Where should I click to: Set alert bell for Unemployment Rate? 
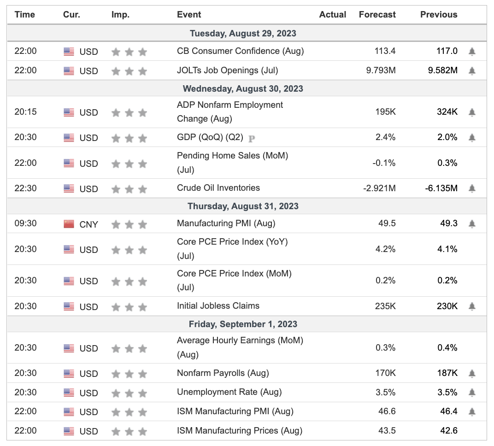tap(472, 393)
